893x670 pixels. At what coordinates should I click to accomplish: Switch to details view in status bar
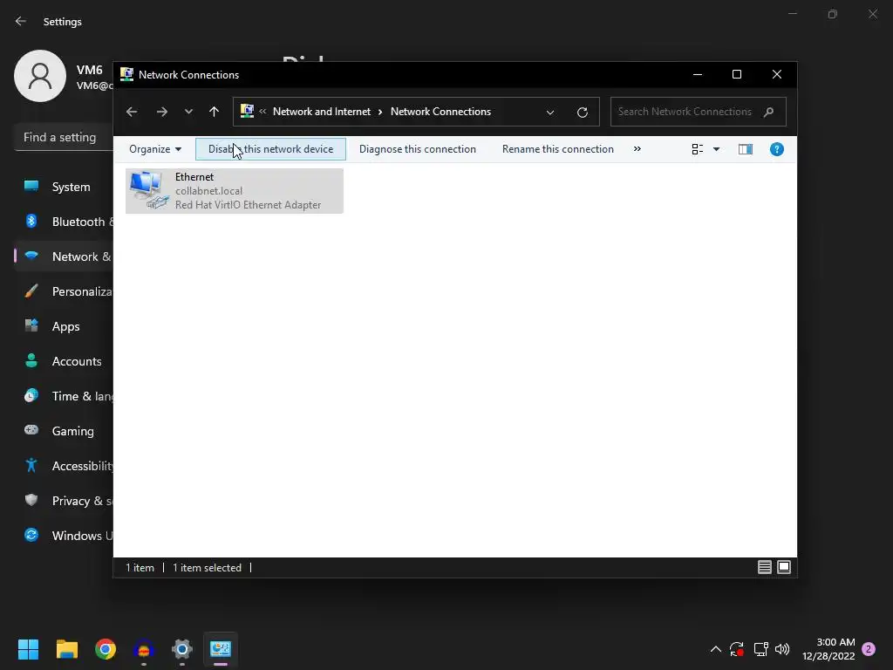coord(765,567)
